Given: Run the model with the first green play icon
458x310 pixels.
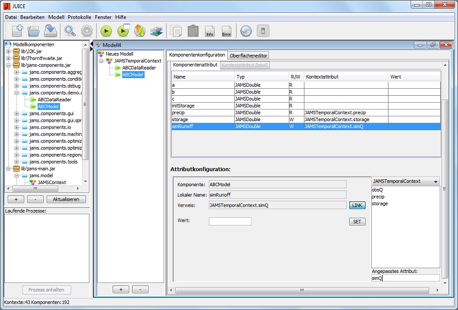Looking at the screenshot, I should pyautogui.click(x=106, y=31).
